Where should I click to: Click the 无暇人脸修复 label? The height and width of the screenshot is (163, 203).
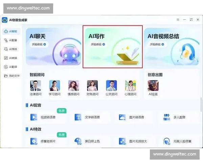point(182,141)
